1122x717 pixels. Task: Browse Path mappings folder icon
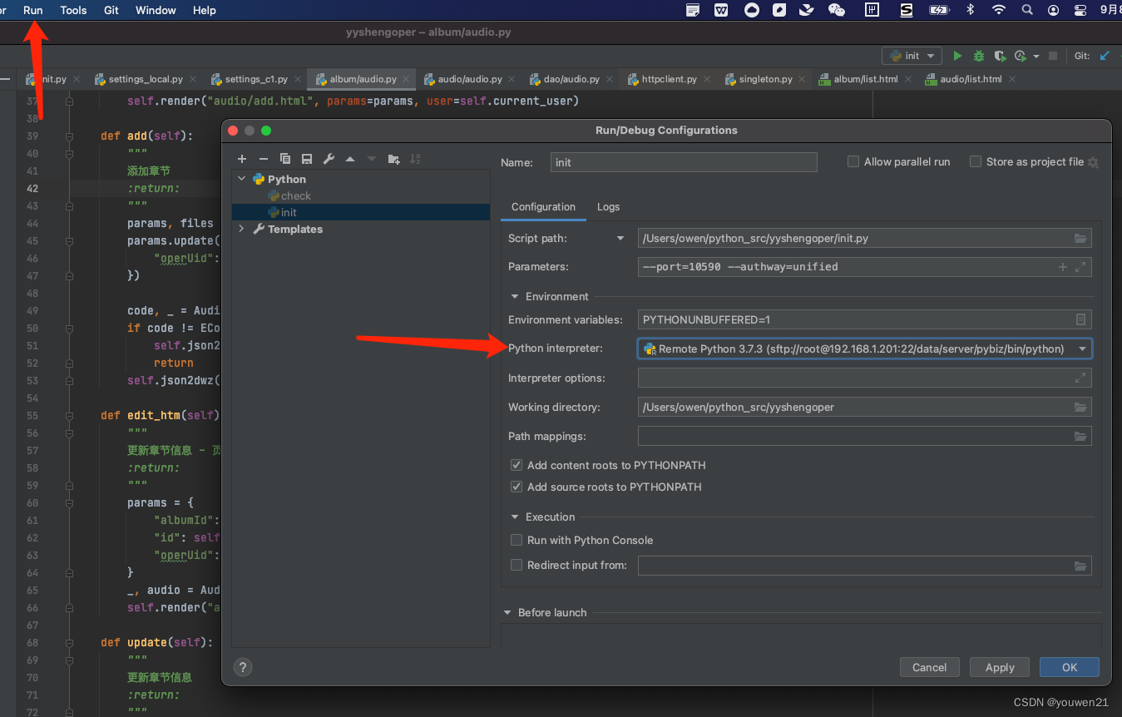click(1080, 437)
